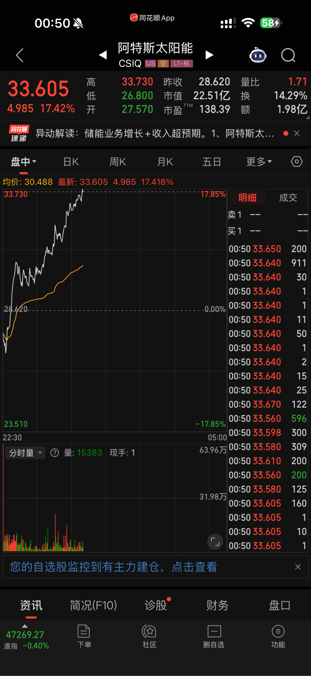
Task: Tap the 额 1.98亿 amount value
Action: 292,109
